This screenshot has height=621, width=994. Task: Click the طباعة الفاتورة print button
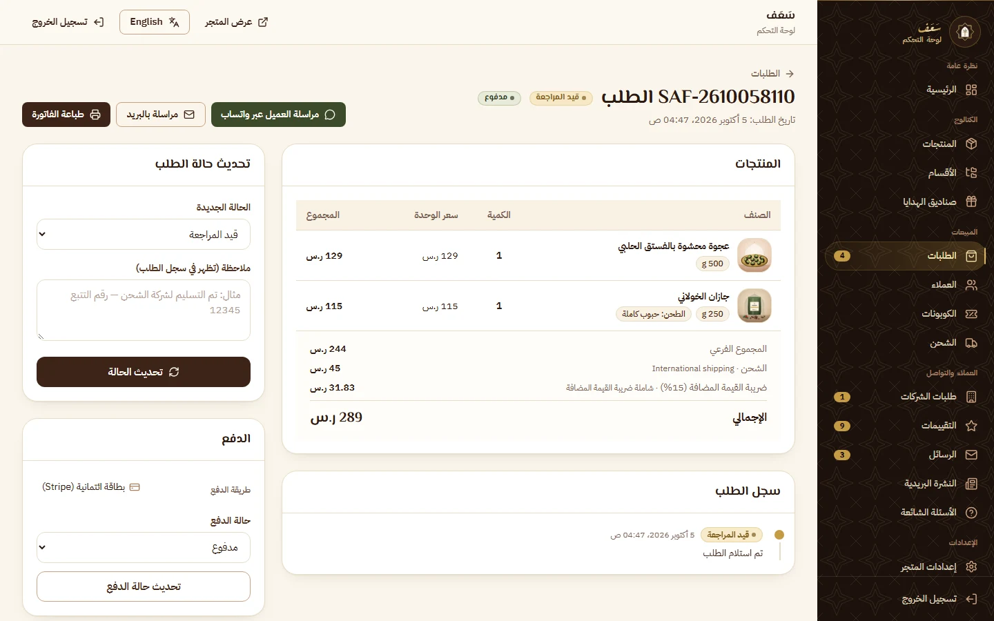pyautogui.click(x=66, y=115)
